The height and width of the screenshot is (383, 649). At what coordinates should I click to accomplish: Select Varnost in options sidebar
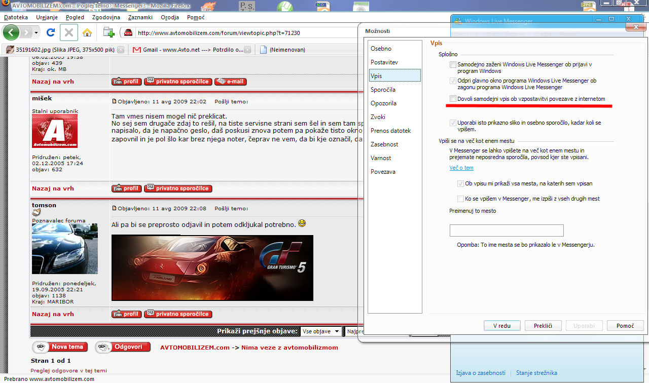[394, 158]
